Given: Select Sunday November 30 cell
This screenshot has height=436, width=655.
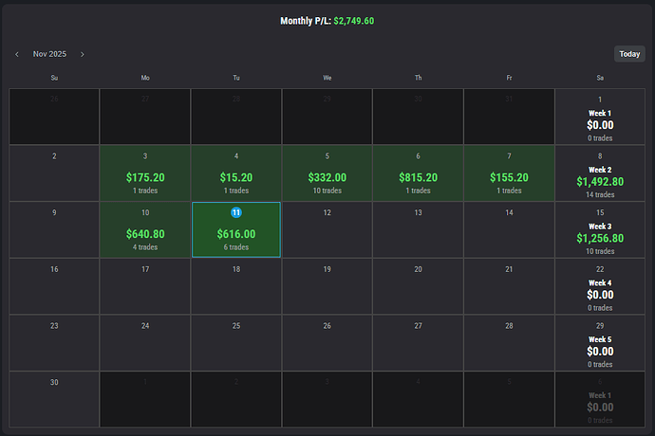Looking at the screenshot, I should tap(54, 398).
